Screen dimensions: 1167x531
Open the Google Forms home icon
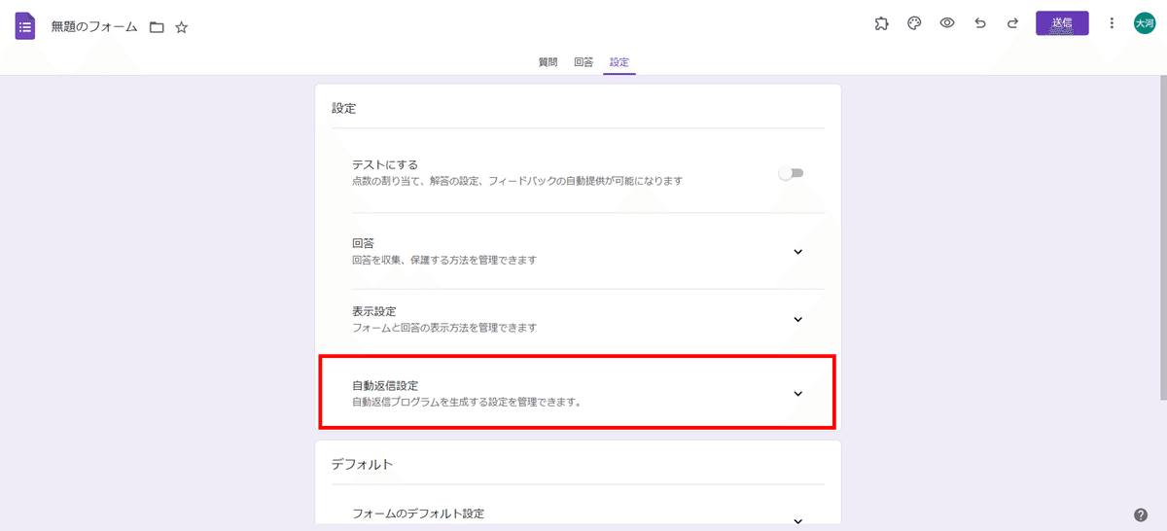tap(25, 26)
